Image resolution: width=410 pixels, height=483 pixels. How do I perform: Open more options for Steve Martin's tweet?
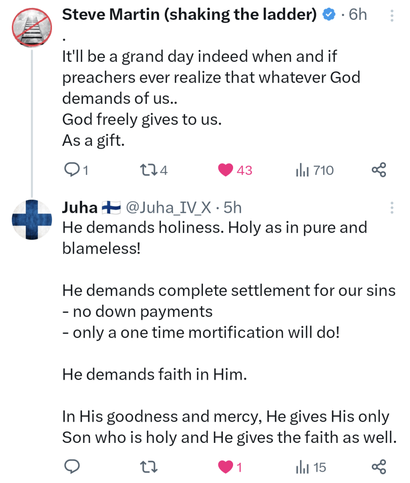pyautogui.click(x=392, y=17)
